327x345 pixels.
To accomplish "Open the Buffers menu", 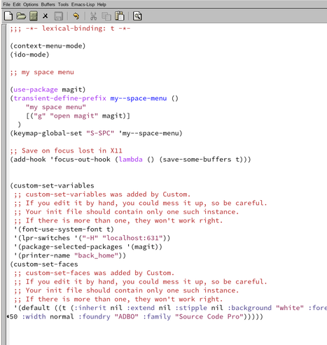I will point(48,4).
